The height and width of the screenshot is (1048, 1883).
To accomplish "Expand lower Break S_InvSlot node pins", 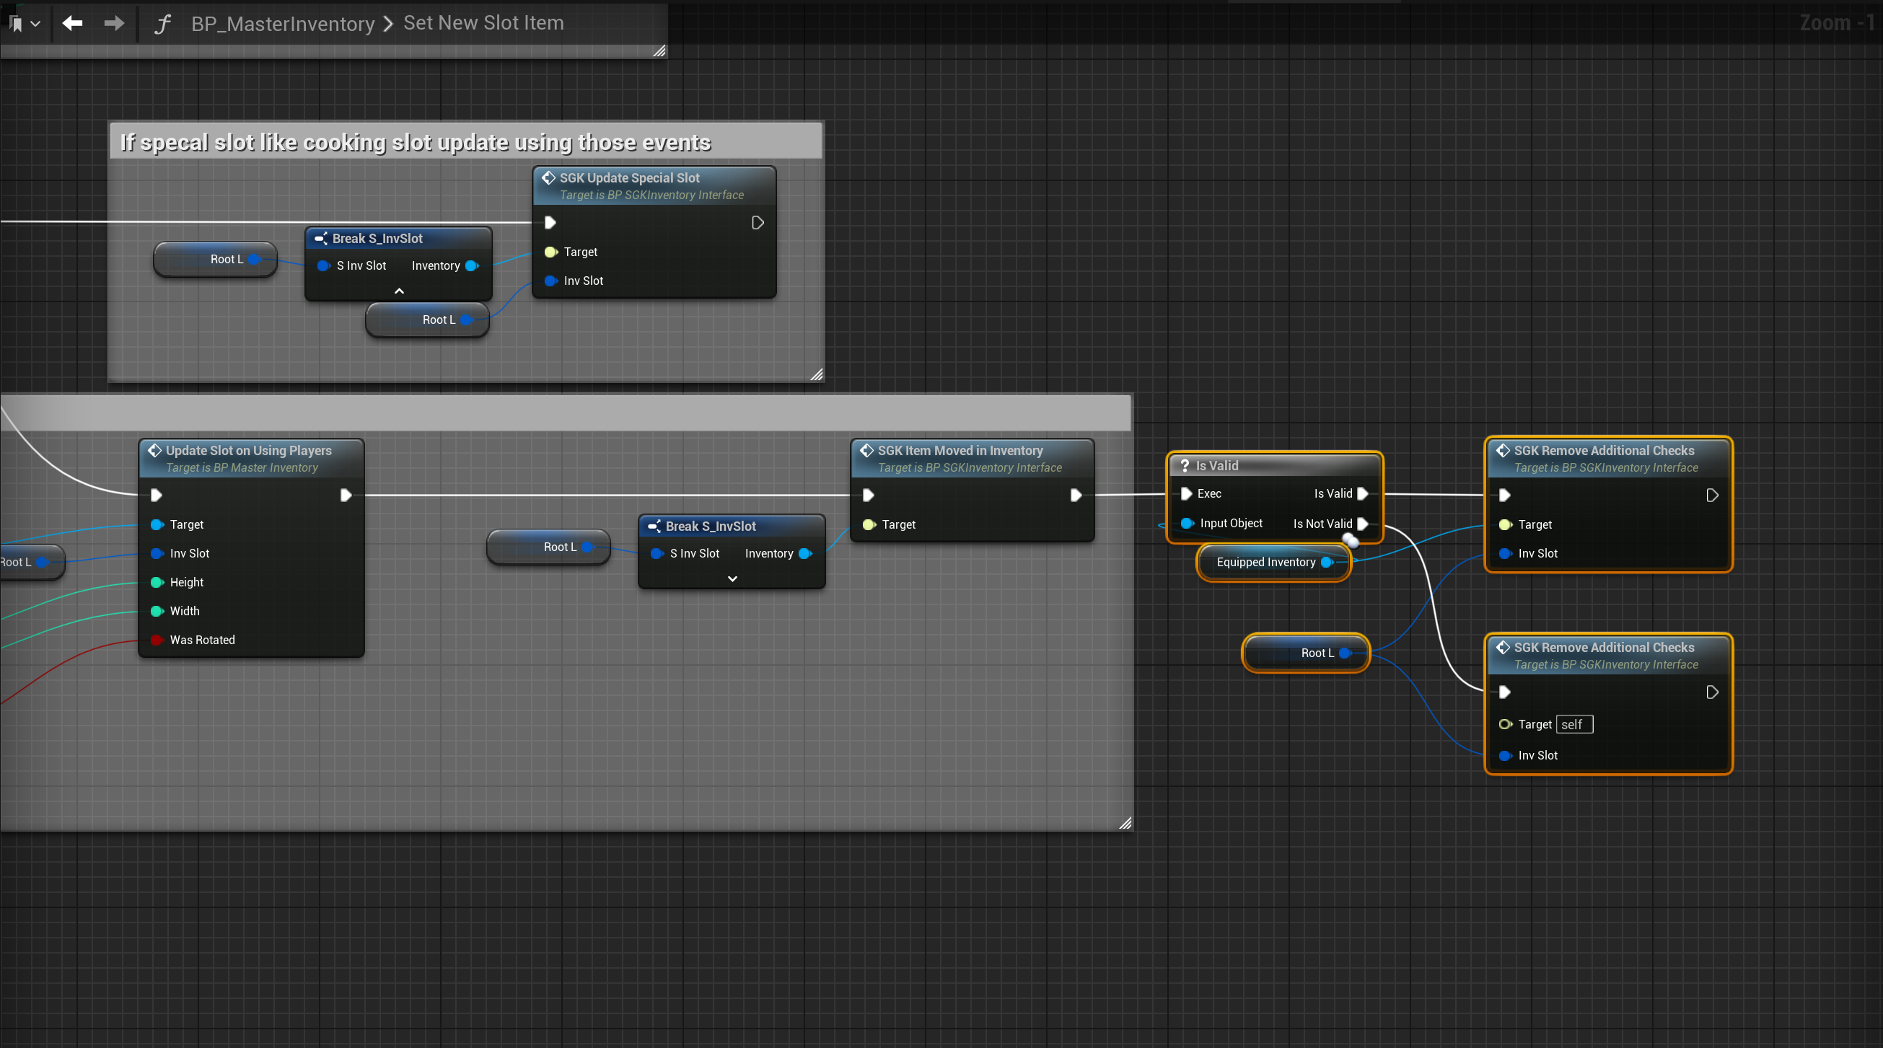I will 732,578.
